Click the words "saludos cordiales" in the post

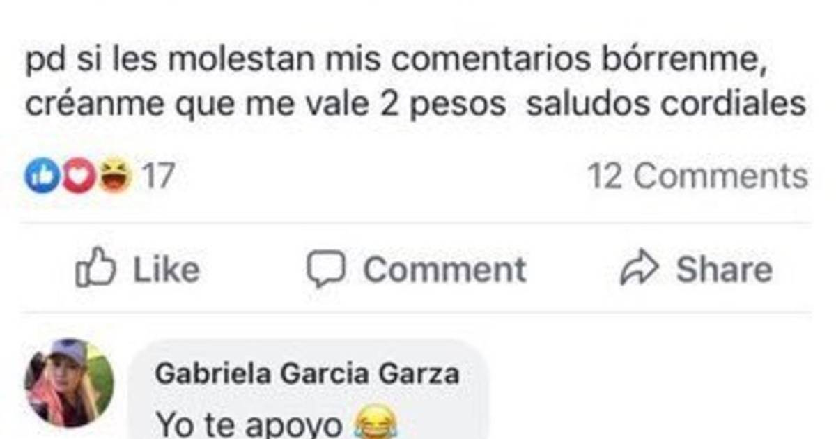(667, 105)
